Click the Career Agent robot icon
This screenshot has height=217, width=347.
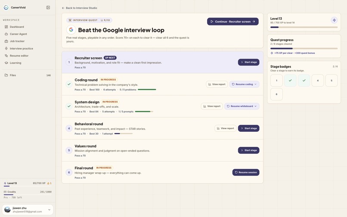pyautogui.click(x=6, y=34)
